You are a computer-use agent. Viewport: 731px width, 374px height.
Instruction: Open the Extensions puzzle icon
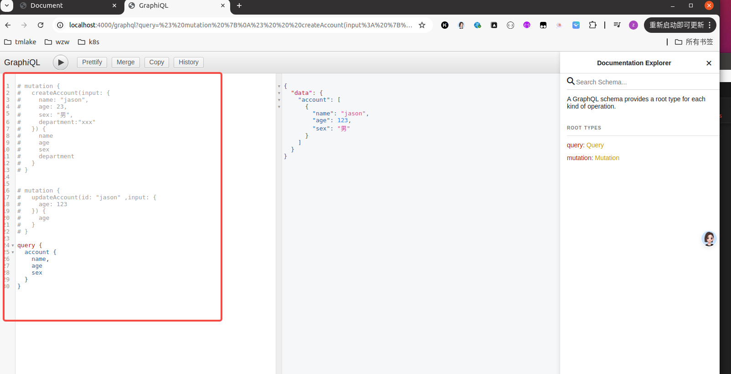[x=592, y=25]
